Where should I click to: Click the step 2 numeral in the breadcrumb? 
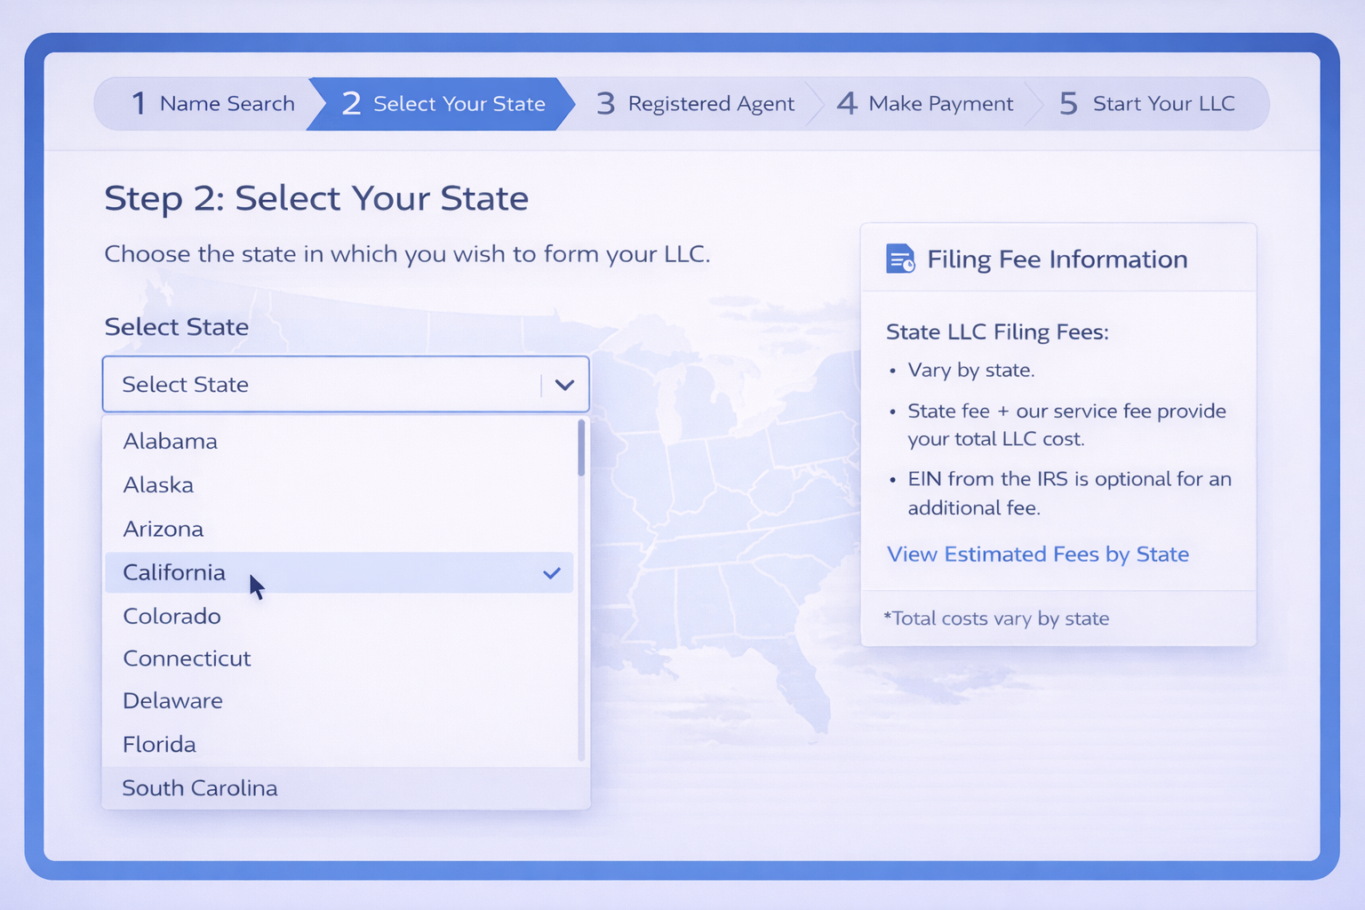[351, 103]
